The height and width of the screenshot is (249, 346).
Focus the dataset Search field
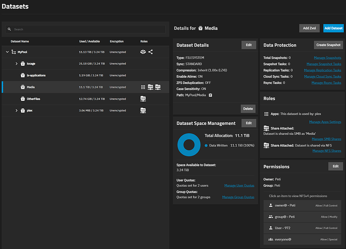pyautogui.click(x=85, y=29)
